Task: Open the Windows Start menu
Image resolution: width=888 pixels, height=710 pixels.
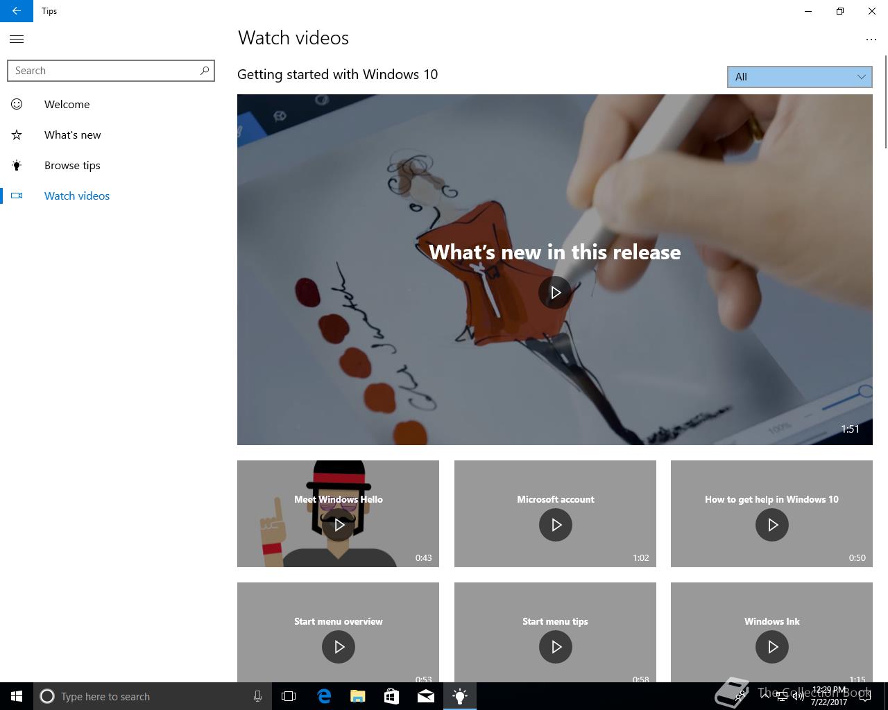Action: pyautogui.click(x=17, y=696)
